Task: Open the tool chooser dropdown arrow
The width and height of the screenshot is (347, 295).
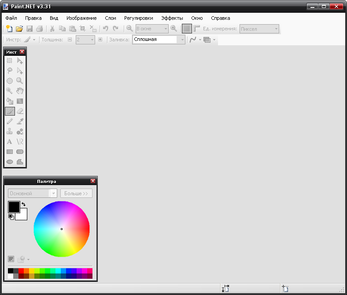Action: pyautogui.click(x=34, y=40)
